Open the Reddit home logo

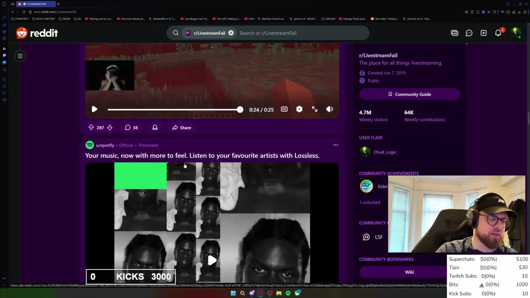(37, 33)
